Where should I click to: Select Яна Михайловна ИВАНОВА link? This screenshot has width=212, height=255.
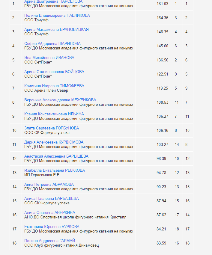click(49, 58)
